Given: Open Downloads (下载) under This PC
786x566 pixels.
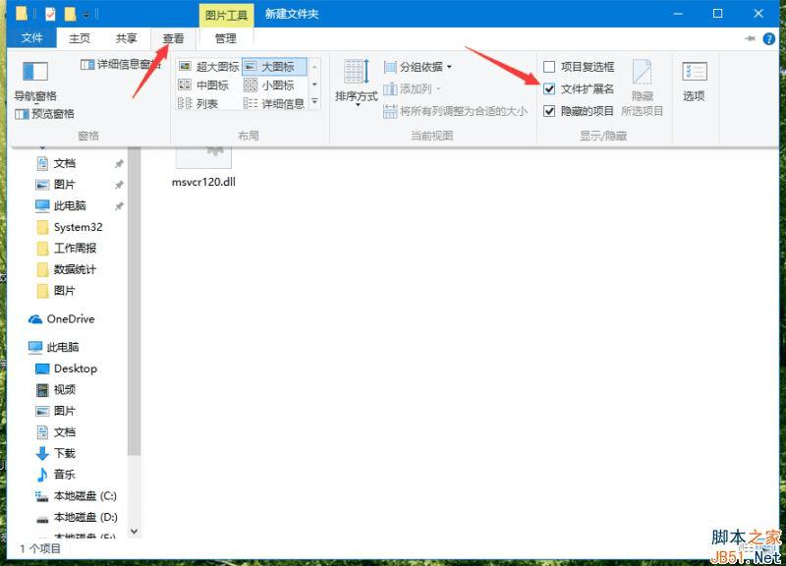Looking at the screenshot, I should pos(64,453).
